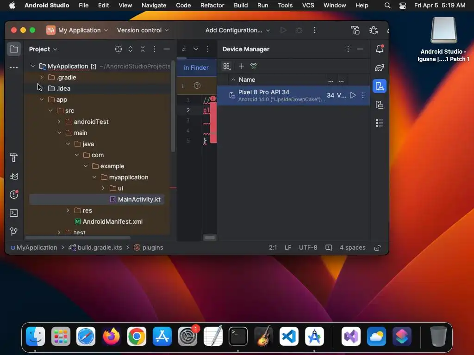This screenshot has height=355, width=474.
Task: Click the Build hammer icon in top toolbar
Action: click(355, 30)
